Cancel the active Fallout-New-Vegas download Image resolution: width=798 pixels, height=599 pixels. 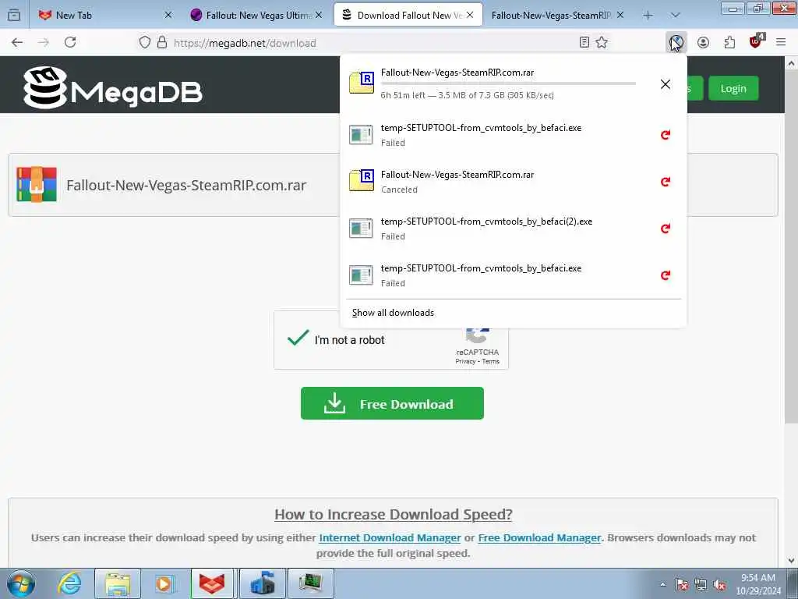coord(666,84)
